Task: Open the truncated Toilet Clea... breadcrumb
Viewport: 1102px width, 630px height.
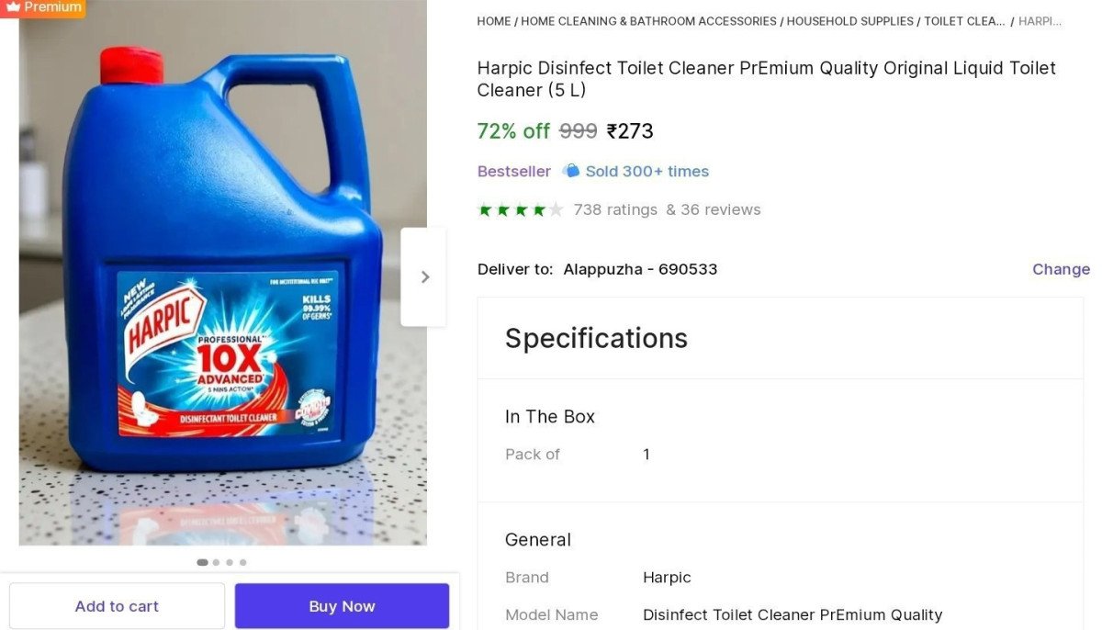Action: point(964,21)
